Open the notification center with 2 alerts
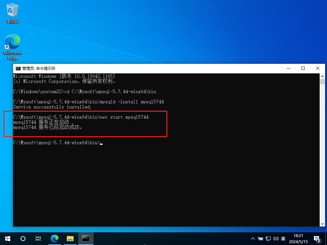 tap(317, 239)
